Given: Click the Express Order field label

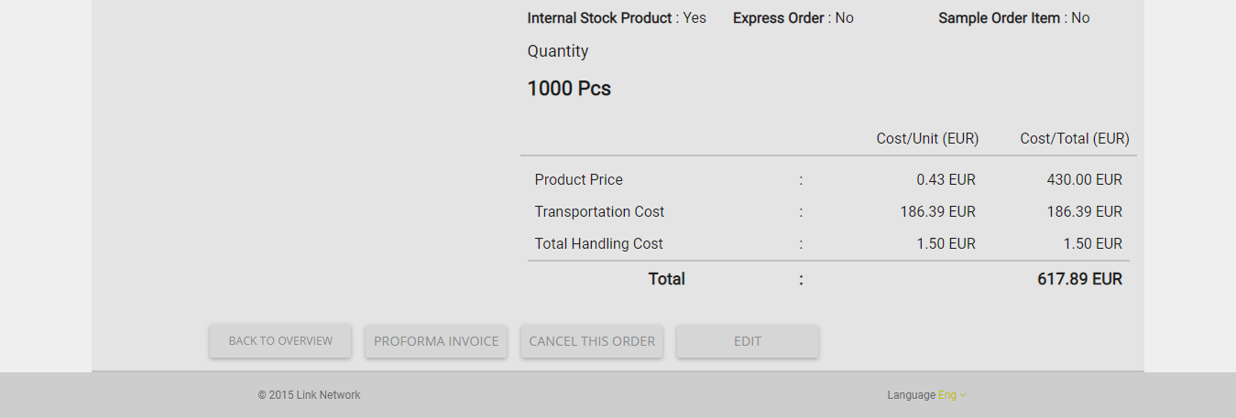Looking at the screenshot, I should 779,17.
